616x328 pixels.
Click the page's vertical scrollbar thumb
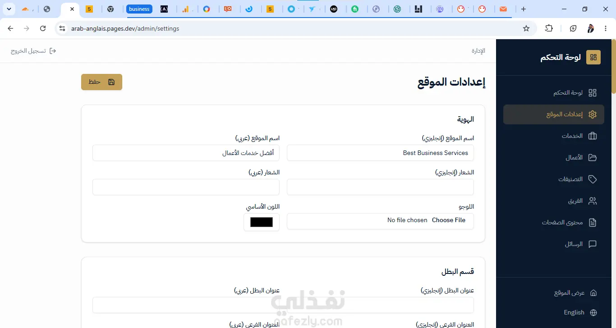click(x=613, y=67)
